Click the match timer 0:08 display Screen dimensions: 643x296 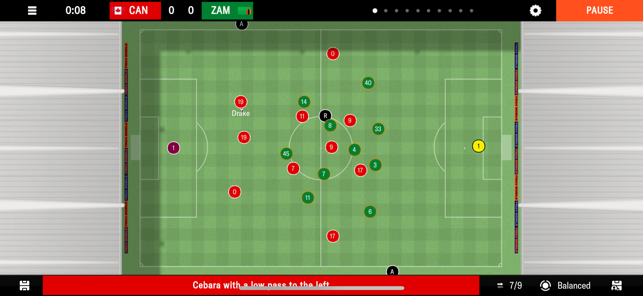(76, 10)
